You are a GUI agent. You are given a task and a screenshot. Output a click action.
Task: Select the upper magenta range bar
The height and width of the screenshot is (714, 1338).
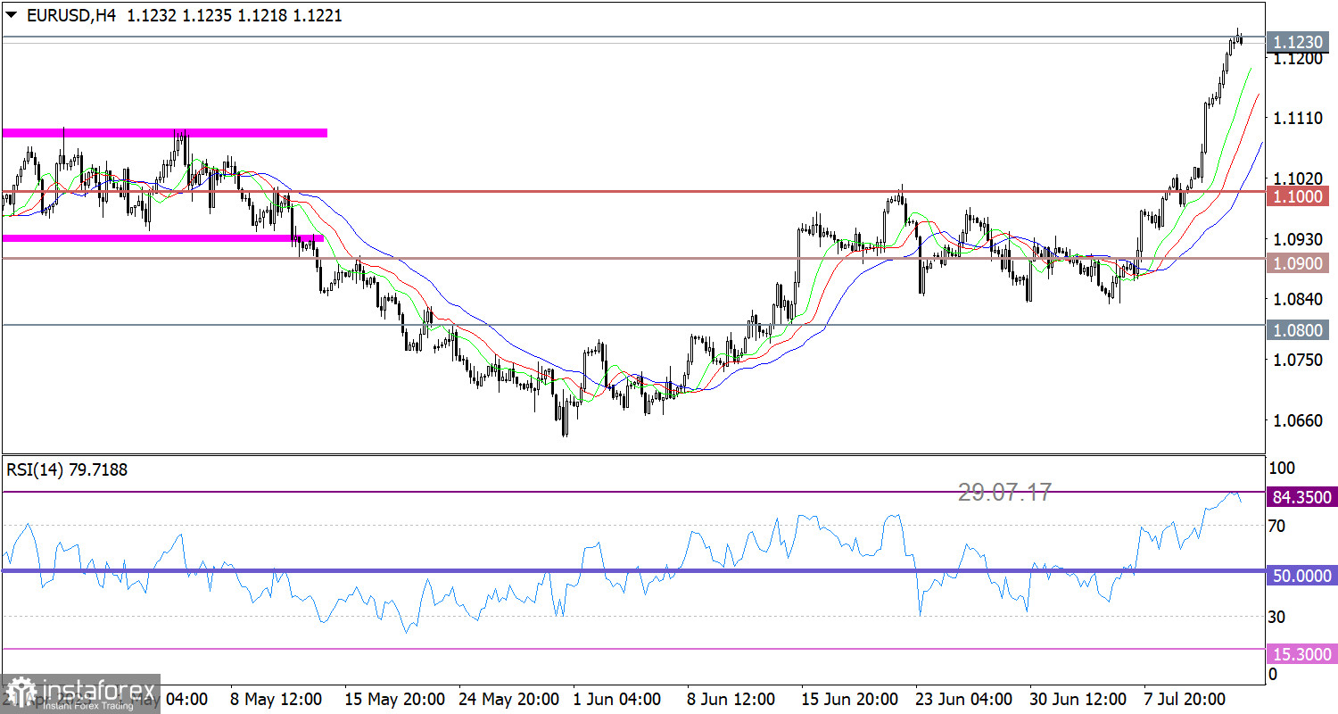[x=165, y=133]
